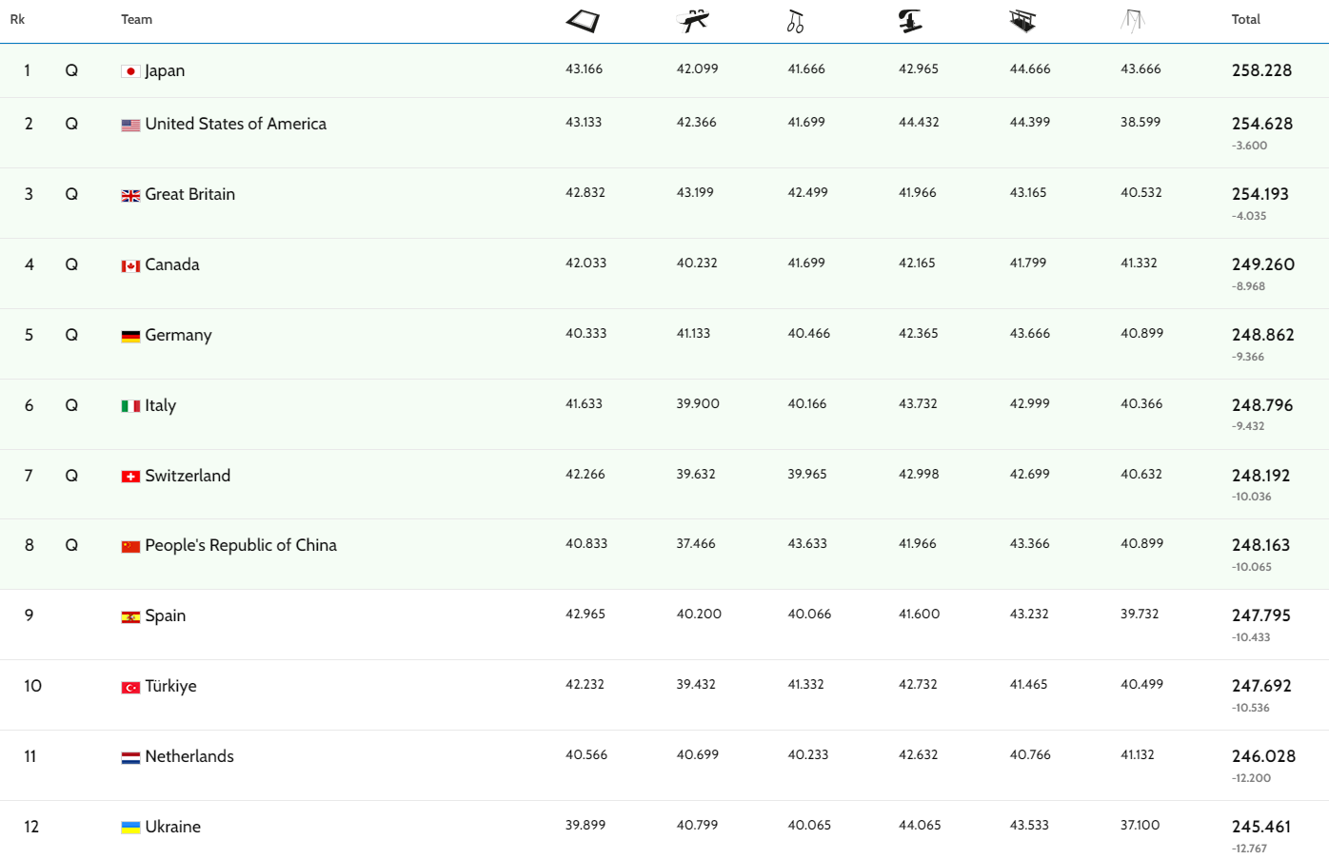Click the floor exercise apparatus icon
The height and width of the screenshot is (859, 1329).
582,20
